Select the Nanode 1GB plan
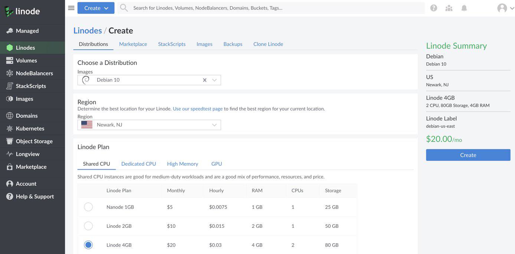This screenshot has height=254, width=515. pyautogui.click(x=88, y=207)
